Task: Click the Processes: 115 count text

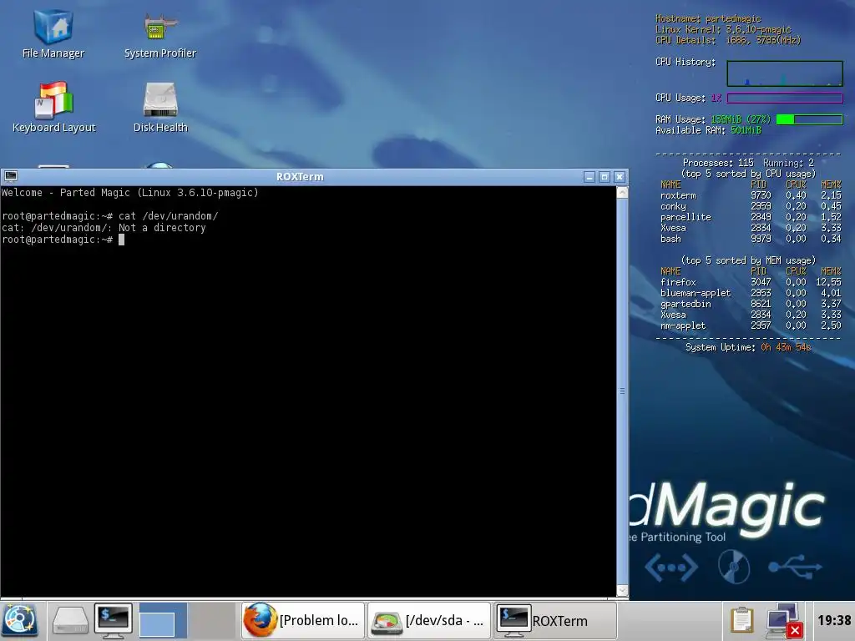Action: tap(718, 163)
